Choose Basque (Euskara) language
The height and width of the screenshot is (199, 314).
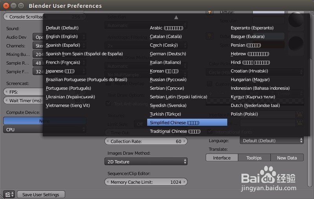coord(248,36)
